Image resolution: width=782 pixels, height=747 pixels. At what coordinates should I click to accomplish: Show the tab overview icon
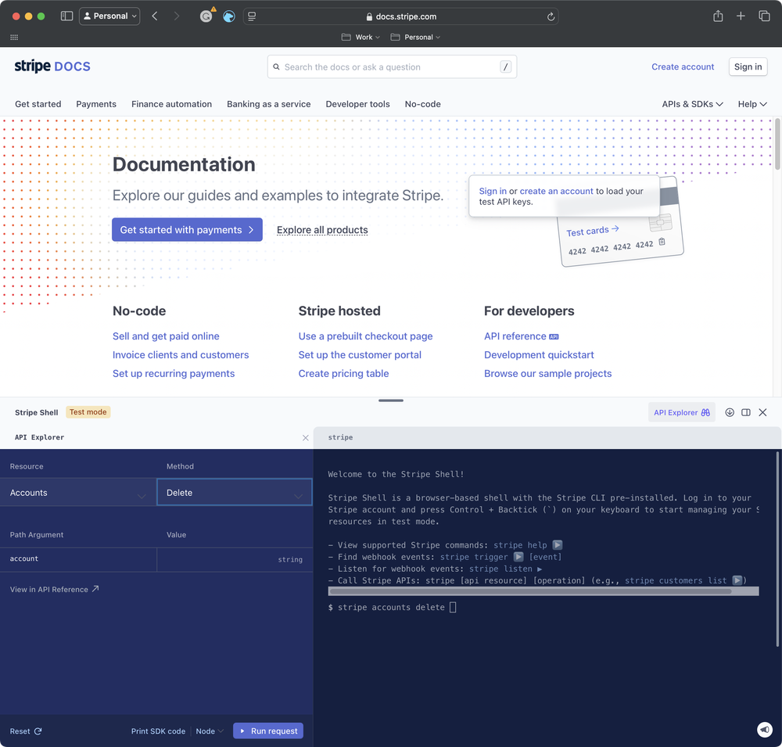click(764, 16)
